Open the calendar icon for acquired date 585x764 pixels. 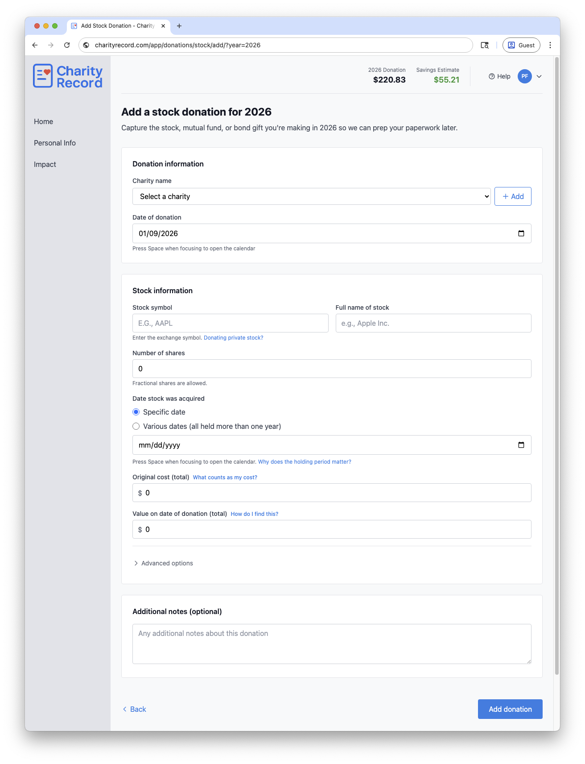click(x=521, y=445)
